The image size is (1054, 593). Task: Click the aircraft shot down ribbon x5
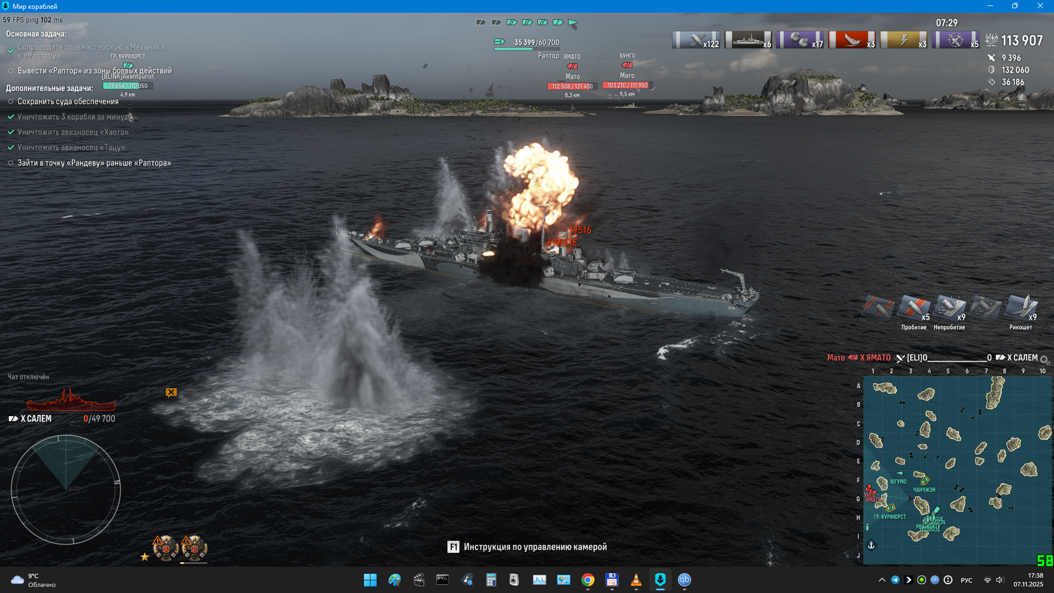[x=956, y=40]
